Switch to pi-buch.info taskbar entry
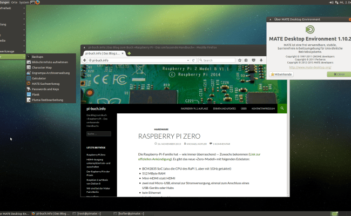 (51, 214)
